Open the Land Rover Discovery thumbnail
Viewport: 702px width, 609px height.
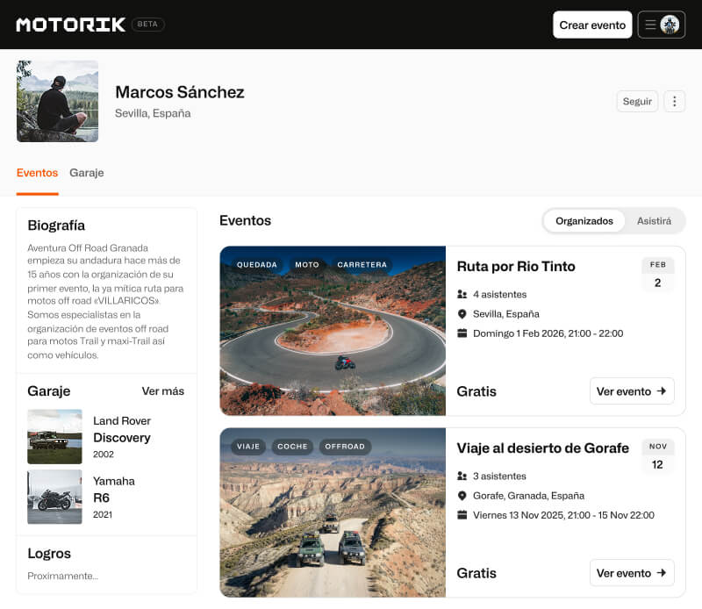[x=54, y=437]
